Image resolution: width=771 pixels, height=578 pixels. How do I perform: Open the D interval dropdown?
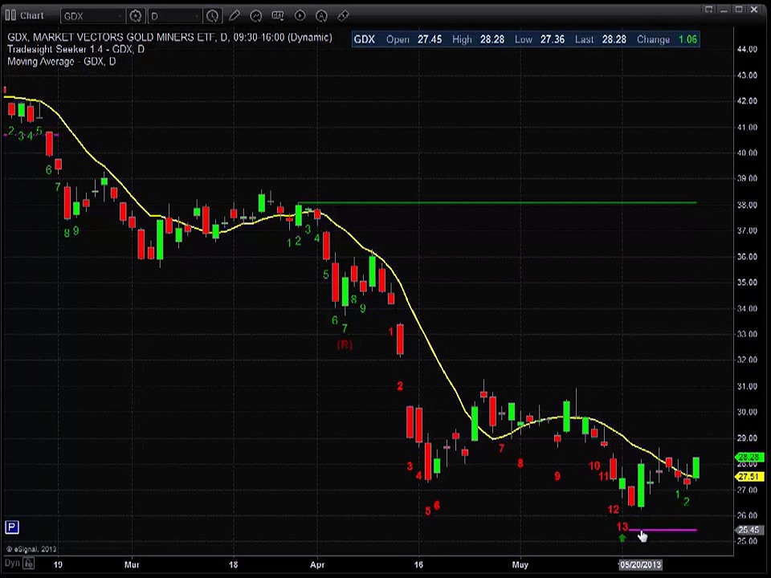point(174,16)
